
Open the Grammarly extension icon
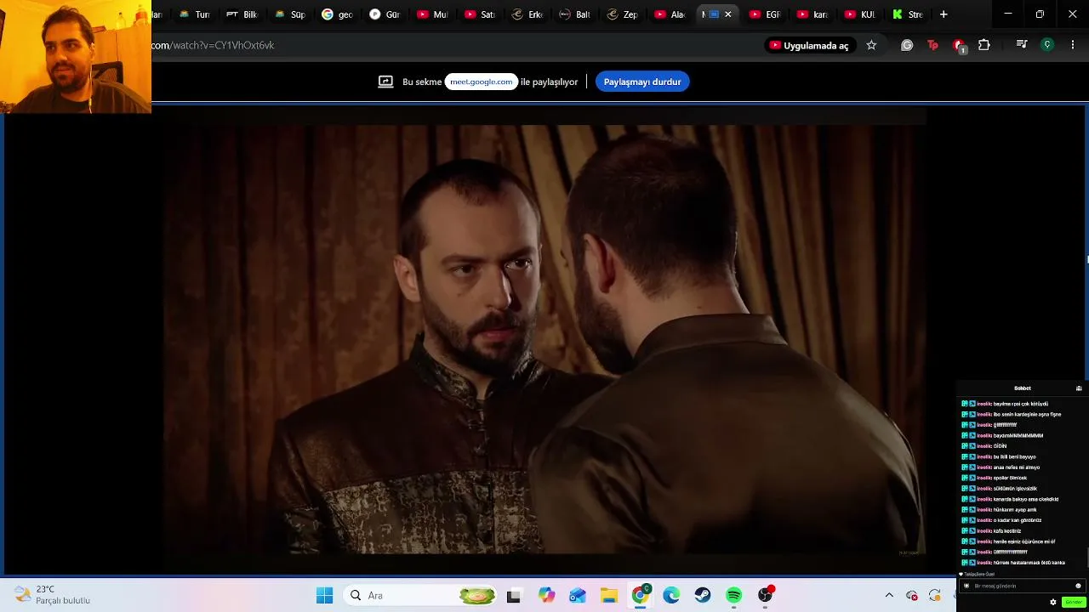pos(907,45)
